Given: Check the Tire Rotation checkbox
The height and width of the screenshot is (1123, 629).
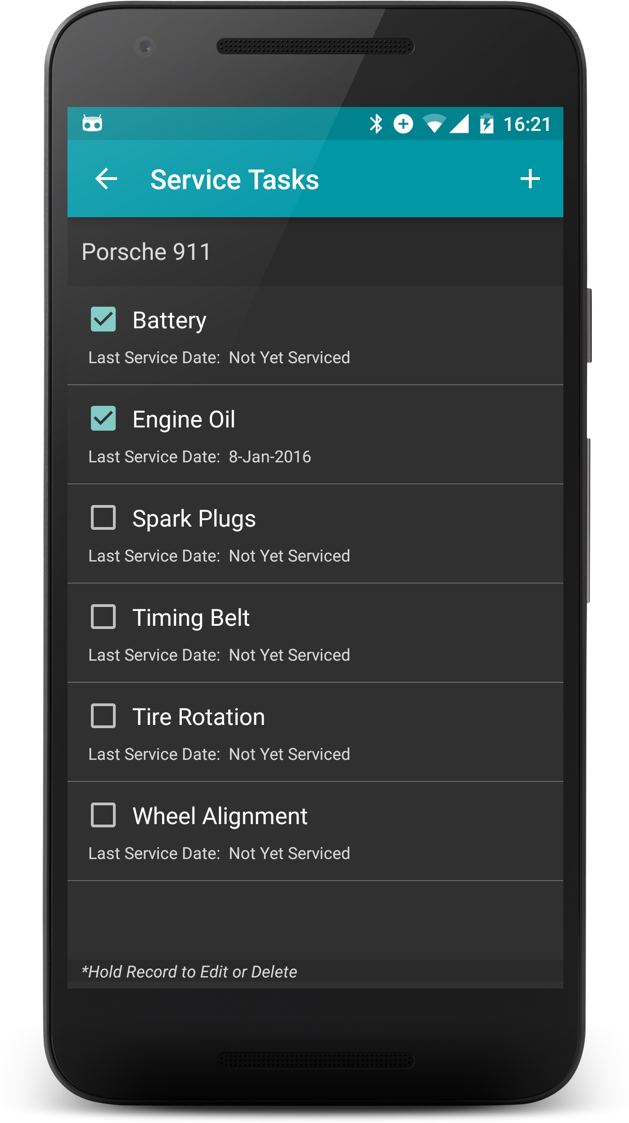Looking at the screenshot, I should (103, 716).
